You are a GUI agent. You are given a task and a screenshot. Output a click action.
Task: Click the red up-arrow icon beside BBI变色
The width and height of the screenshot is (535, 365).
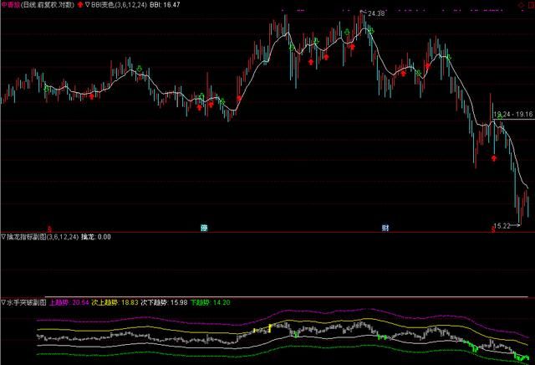click(x=80, y=5)
